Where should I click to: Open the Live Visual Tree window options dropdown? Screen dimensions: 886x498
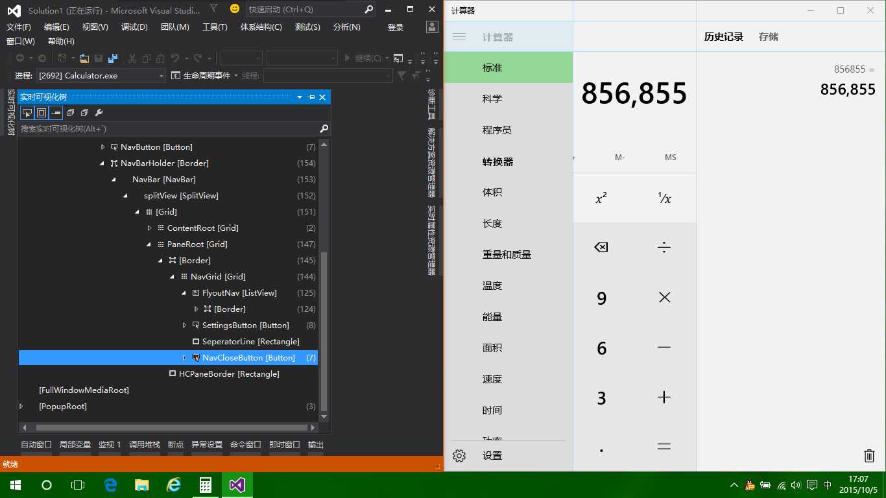point(300,97)
